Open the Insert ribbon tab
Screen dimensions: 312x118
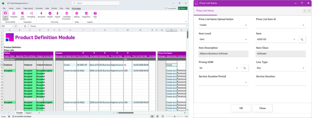pos(18,8)
